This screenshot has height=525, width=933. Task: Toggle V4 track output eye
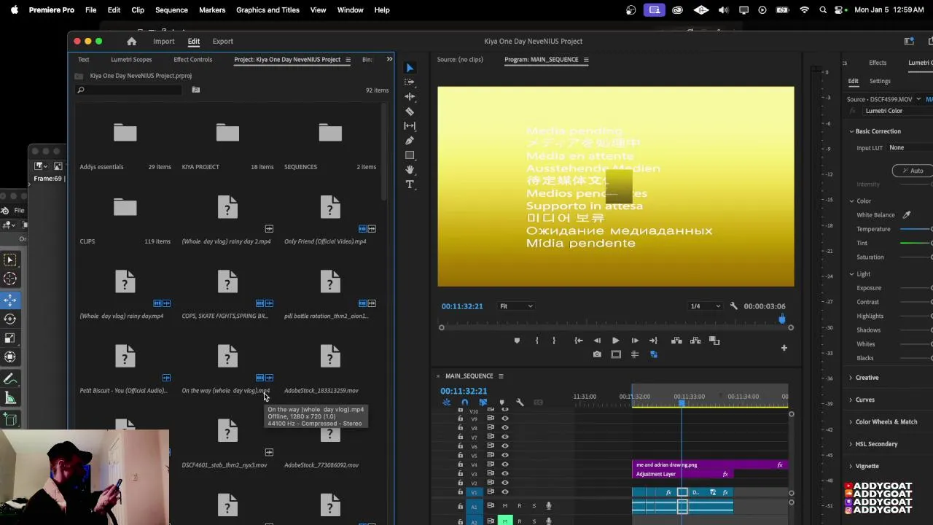click(x=504, y=464)
